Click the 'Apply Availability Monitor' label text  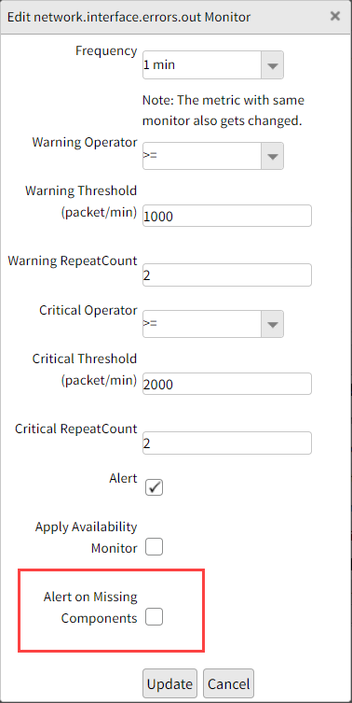tap(87, 537)
